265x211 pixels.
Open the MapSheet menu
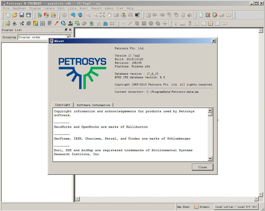pos(19,8)
